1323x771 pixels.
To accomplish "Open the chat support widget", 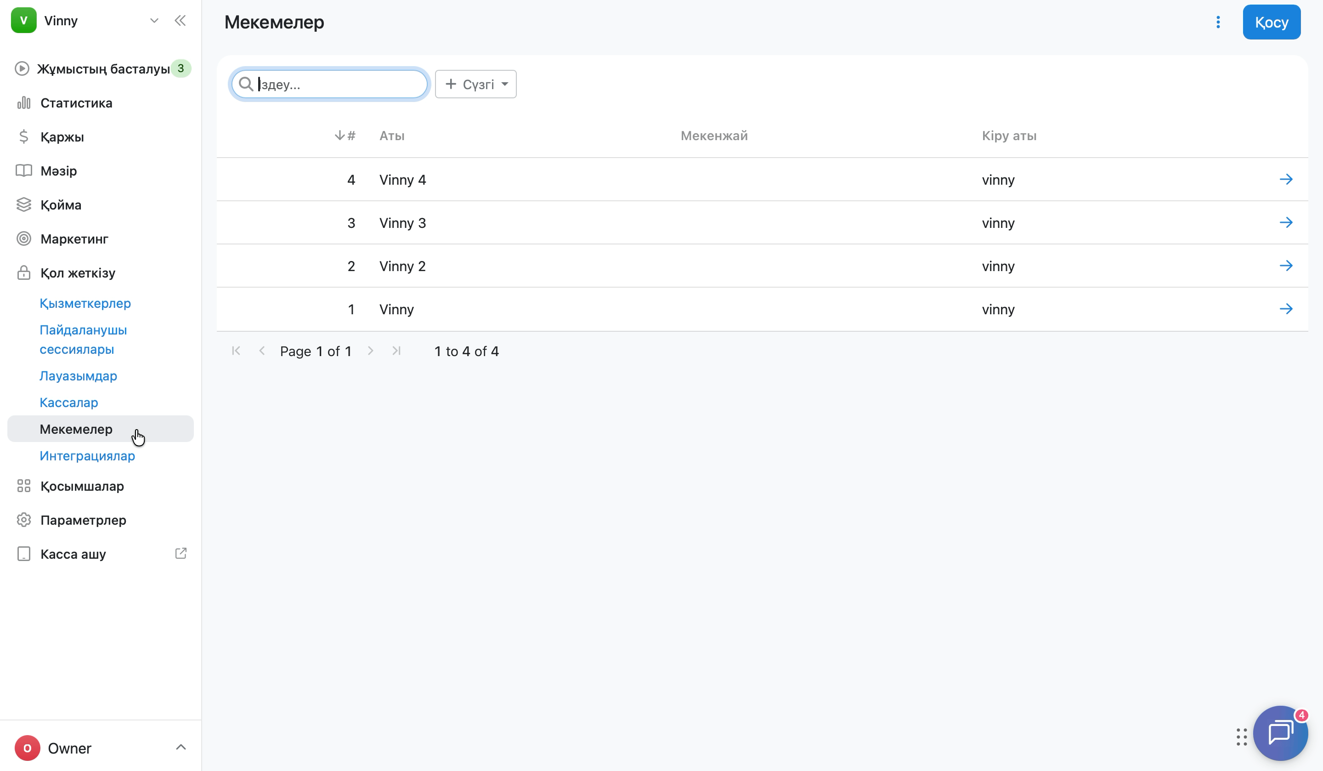I will pos(1280,733).
